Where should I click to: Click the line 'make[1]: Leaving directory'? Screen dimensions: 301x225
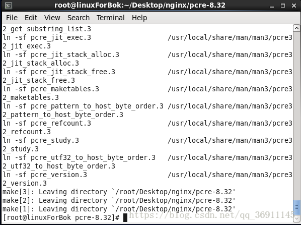coord(119,209)
